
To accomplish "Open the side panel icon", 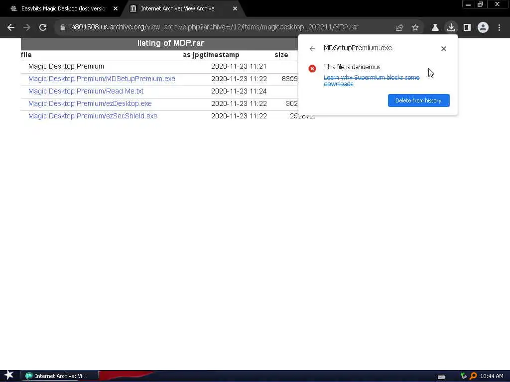I will (x=467, y=28).
